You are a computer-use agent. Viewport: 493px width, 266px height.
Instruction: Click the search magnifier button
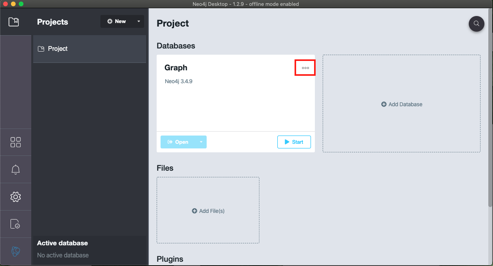(477, 23)
